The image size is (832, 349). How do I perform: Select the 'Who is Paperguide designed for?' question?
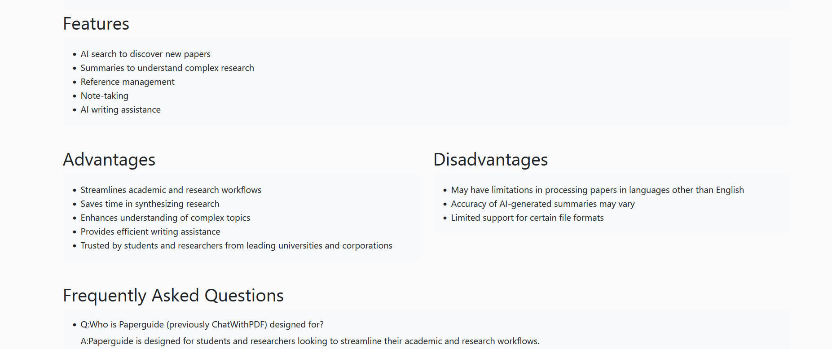click(202, 324)
